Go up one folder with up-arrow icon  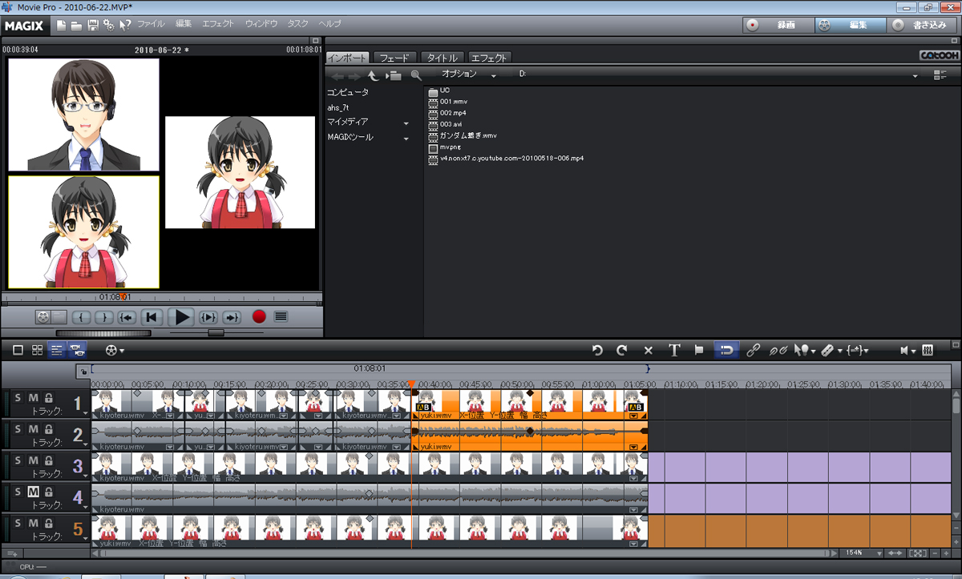click(373, 75)
